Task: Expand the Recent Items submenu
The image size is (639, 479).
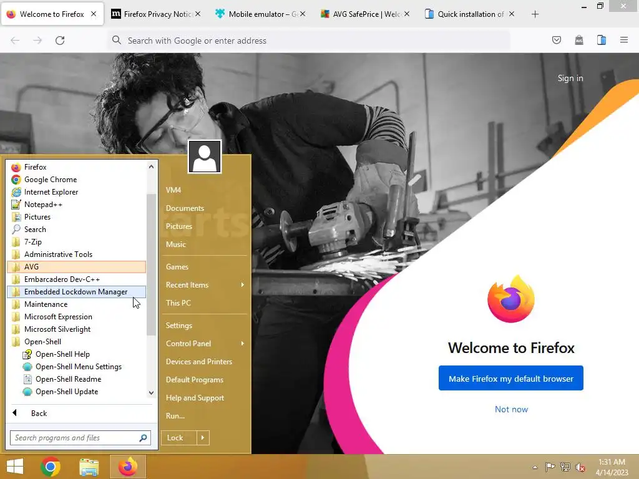Action: tap(205, 285)
